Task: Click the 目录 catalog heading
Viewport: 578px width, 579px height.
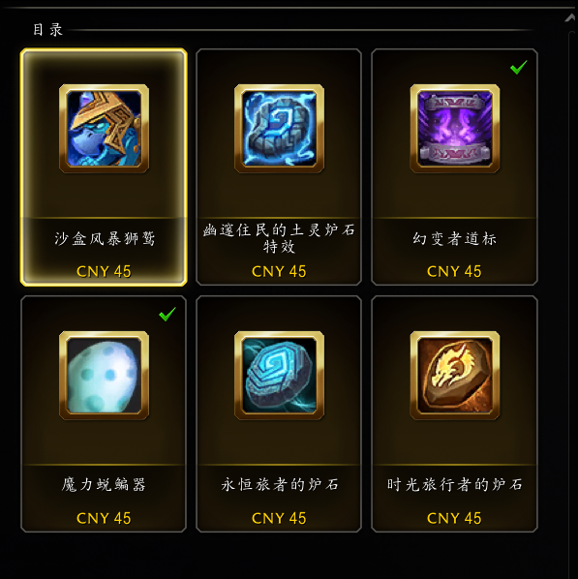Action: (x=48, y=30)
